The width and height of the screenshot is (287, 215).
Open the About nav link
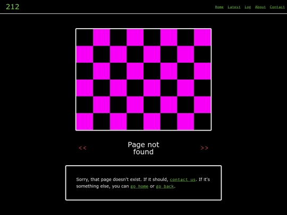tap(260, 7)
